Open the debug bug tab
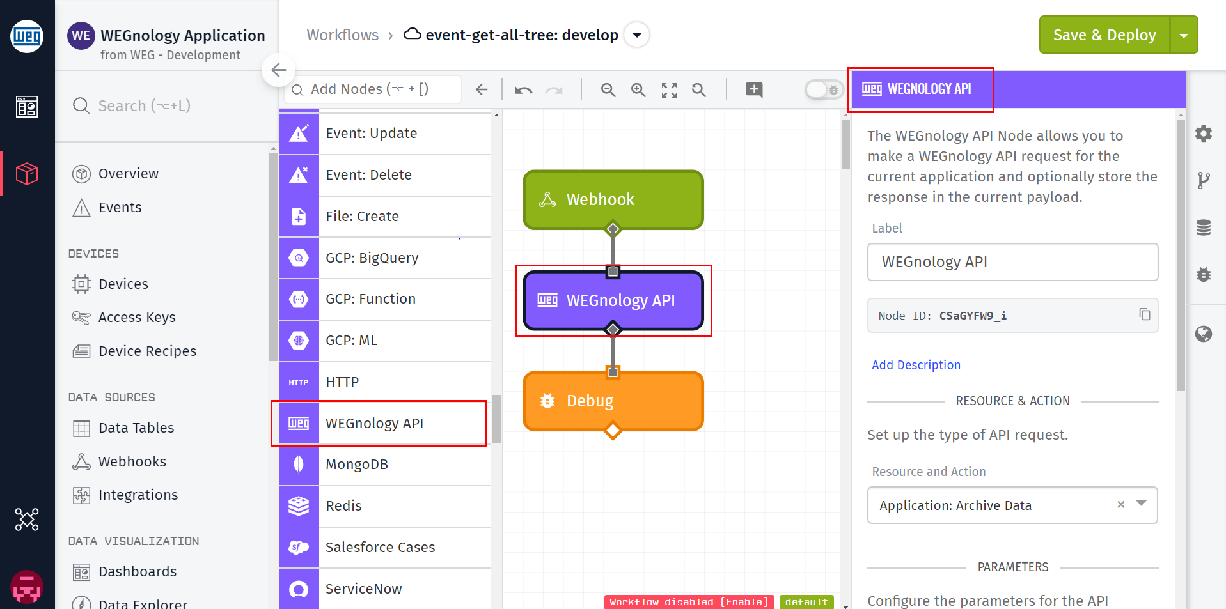The height and width of the screenshot is (609, 1226). 1204,274
